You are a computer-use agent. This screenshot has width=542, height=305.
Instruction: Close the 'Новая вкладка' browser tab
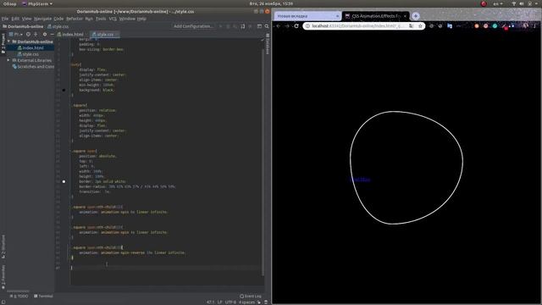point(337,16)
